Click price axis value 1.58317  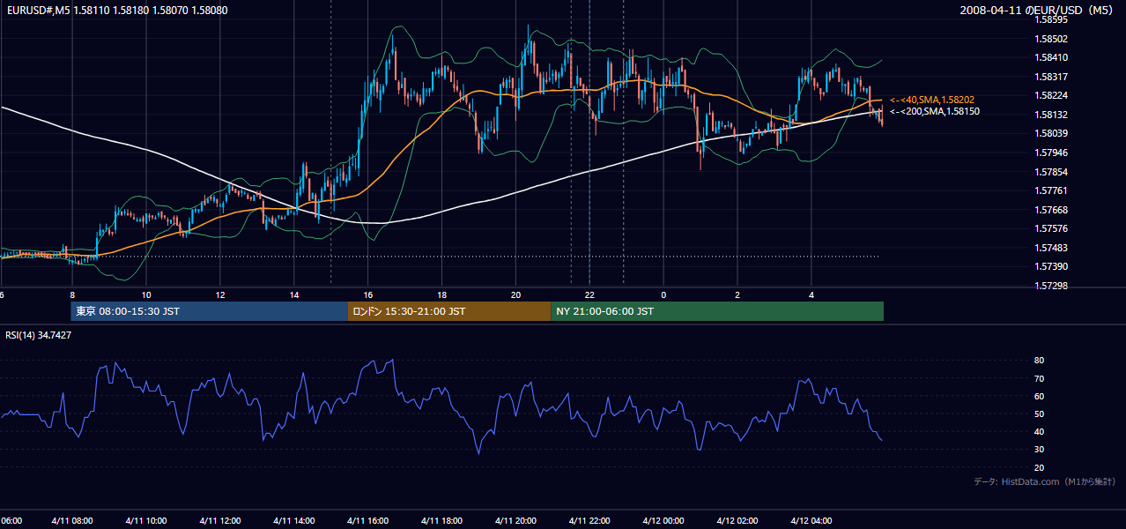[x=1051, y=77]
